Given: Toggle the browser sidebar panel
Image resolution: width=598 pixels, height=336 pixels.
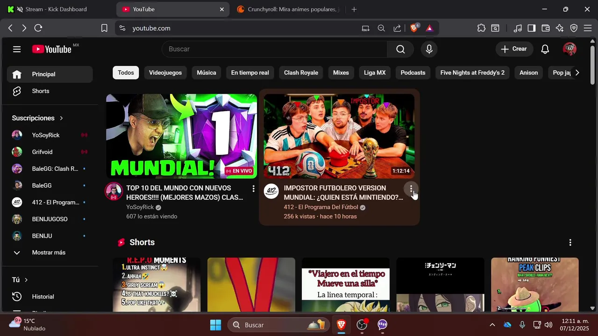Looking at the screenshot, I should pyautogui.click(x=532, y=28).
